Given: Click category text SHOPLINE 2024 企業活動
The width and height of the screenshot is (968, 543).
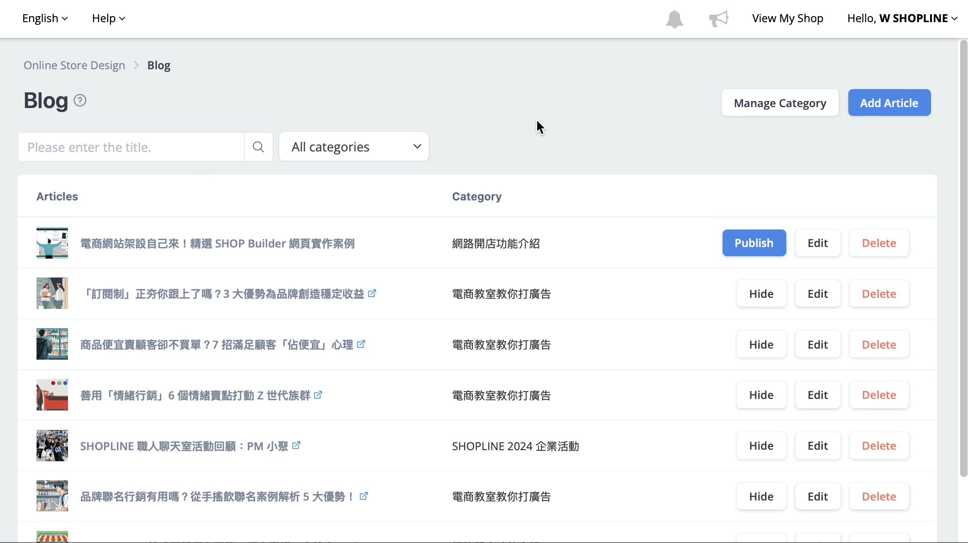Looking at the screenshot, I should [515, 446].
